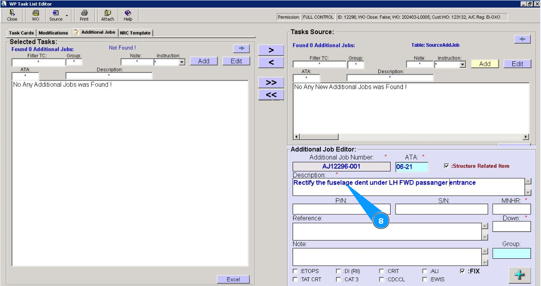Click the MNHR input field

(x=511, y=209)
